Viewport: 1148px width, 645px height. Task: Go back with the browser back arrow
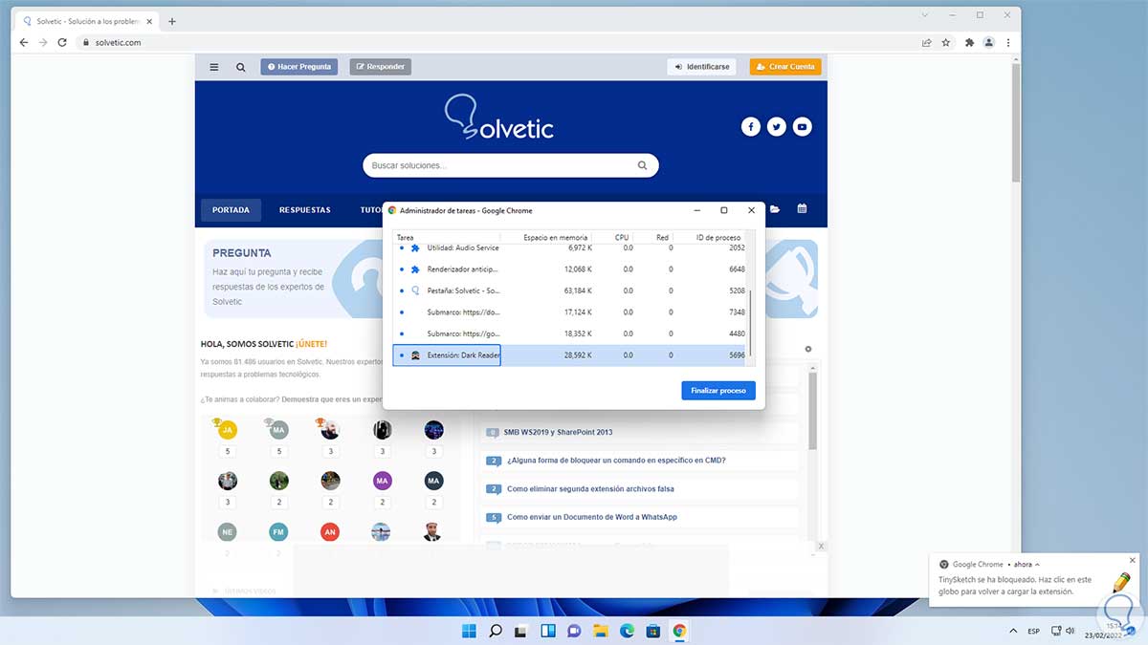click(24, 42)
